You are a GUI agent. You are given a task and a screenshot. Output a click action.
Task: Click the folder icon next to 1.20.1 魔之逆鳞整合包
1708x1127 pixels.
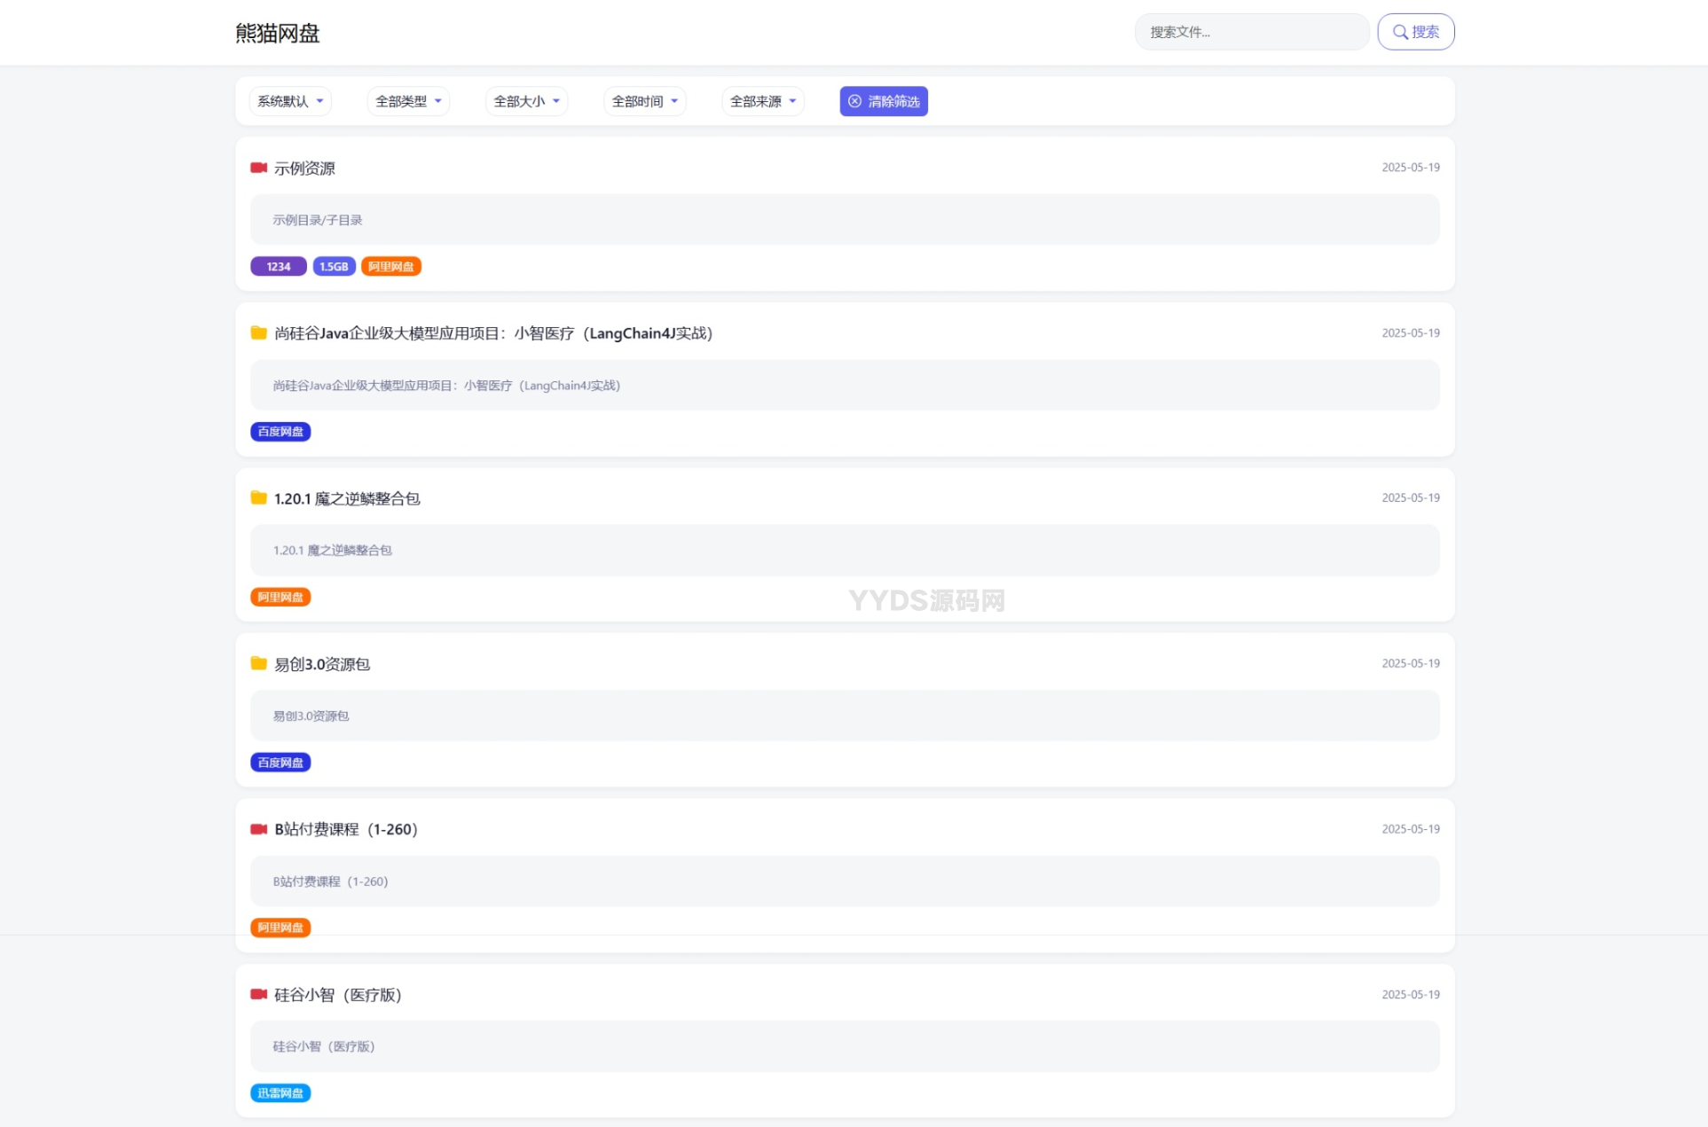(258, 497)
